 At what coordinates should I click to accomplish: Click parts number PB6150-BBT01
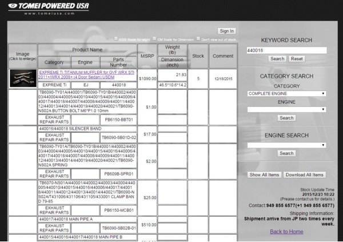[x=118, y=120]
